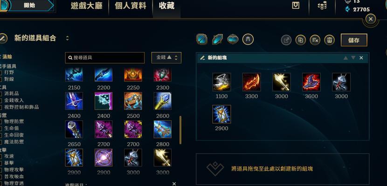Click the export item set icon
The width and height of the screenshot is (387, 186).
pyautogui.click(x=286, y=40)
